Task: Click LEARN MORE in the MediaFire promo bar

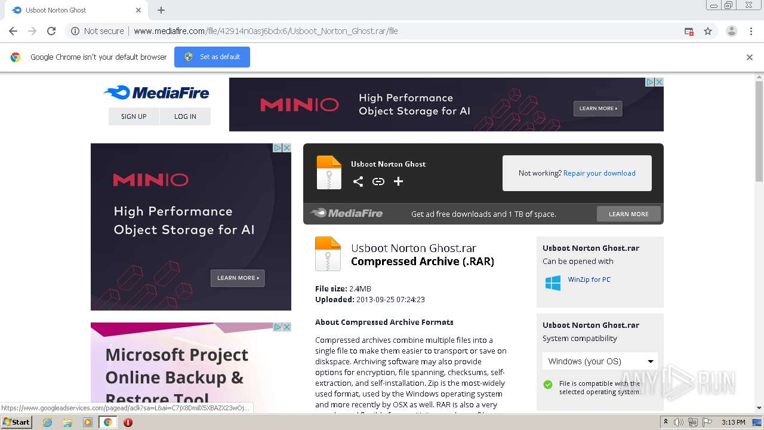Action: pyautogui.click(x=629, y=214)
